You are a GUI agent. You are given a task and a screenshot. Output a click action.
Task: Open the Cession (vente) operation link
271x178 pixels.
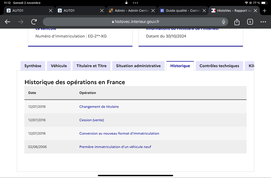pyautogui.click(x=91, y=120)
